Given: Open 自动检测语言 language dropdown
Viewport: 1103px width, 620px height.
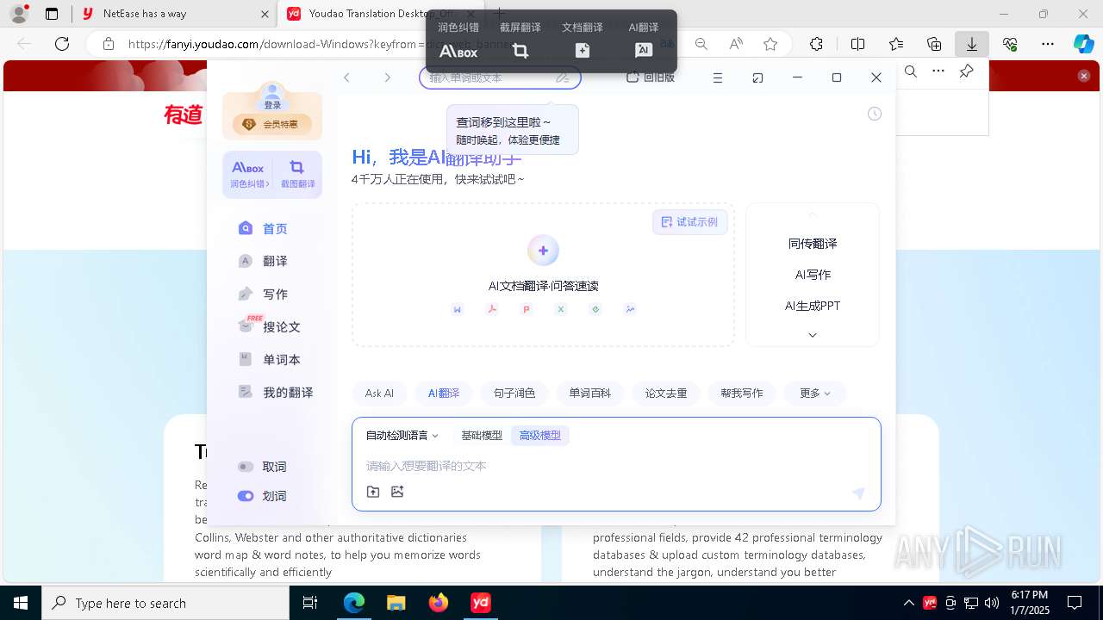Looking at the screenshot, I should click(x=402, y=436).
